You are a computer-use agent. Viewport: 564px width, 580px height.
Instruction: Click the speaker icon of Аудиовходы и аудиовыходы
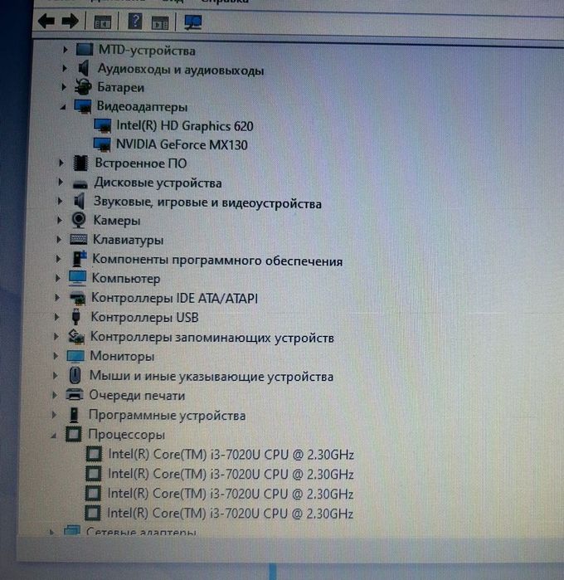(x=84, y=68)
